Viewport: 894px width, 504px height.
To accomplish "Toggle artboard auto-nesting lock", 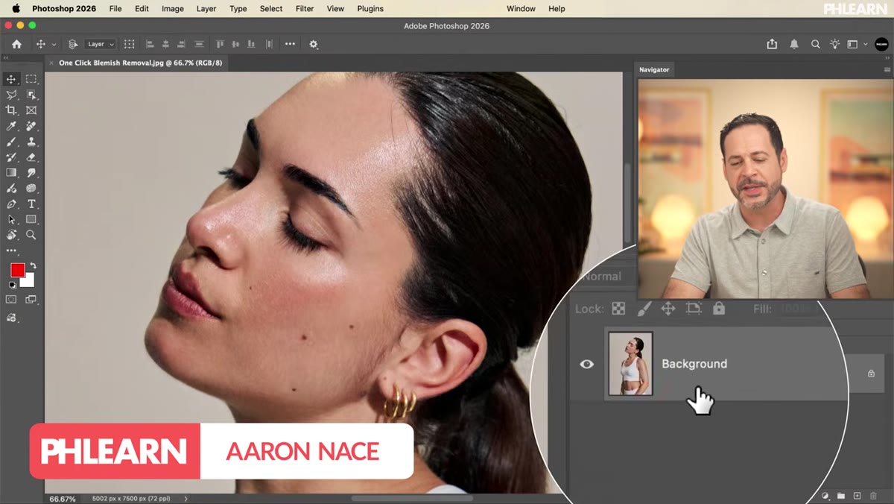I will (x=694, y=308).
